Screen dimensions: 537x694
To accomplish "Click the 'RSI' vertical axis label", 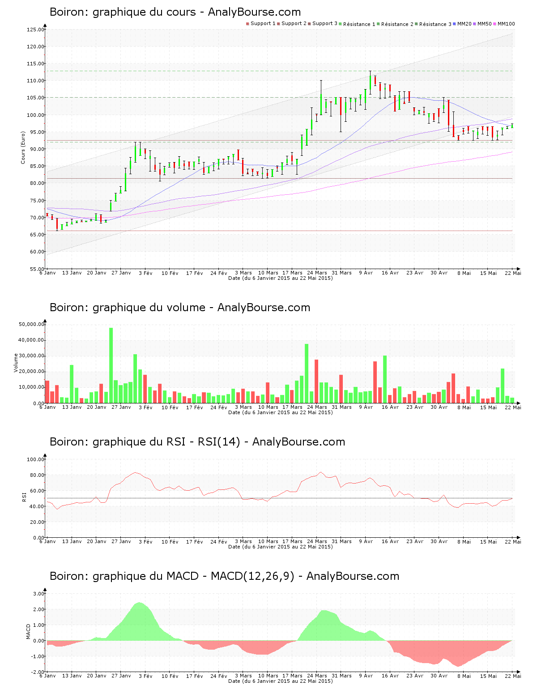I will point(24,497).
